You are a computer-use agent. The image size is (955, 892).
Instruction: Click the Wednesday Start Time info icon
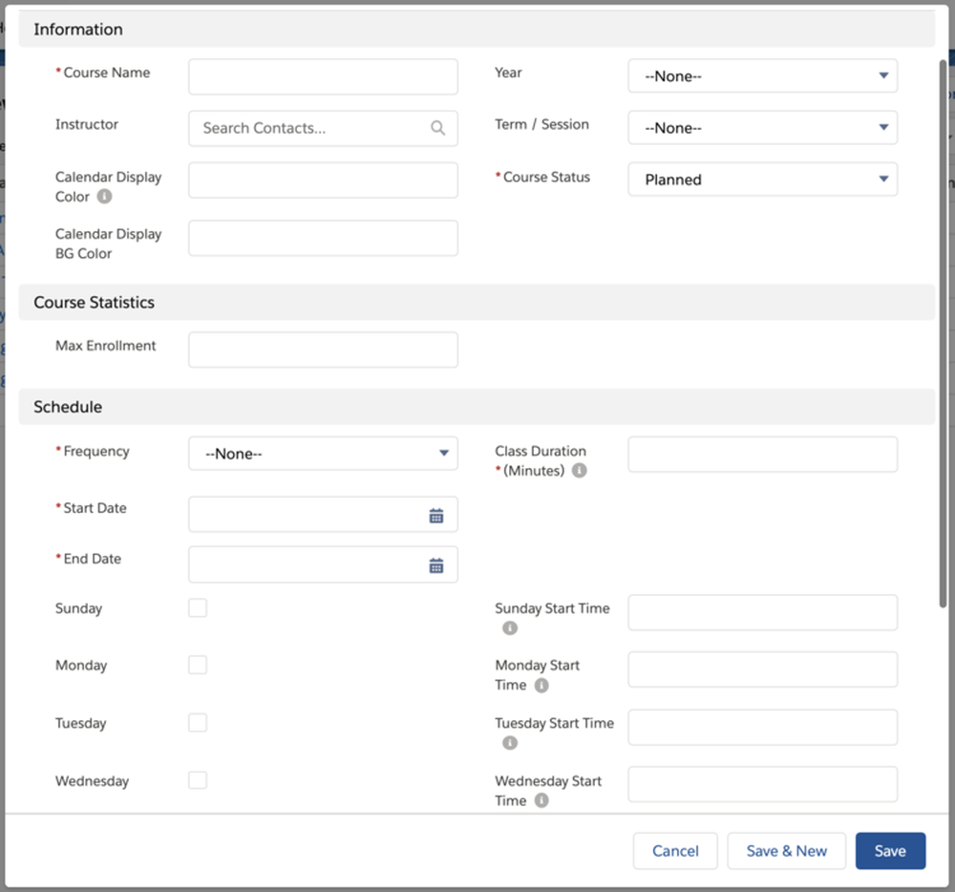[541, 800]
